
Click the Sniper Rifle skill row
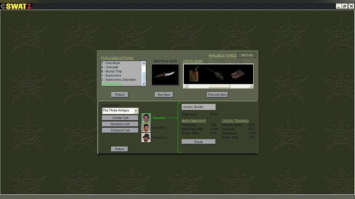pyautogui.click(x=199, y=133)
